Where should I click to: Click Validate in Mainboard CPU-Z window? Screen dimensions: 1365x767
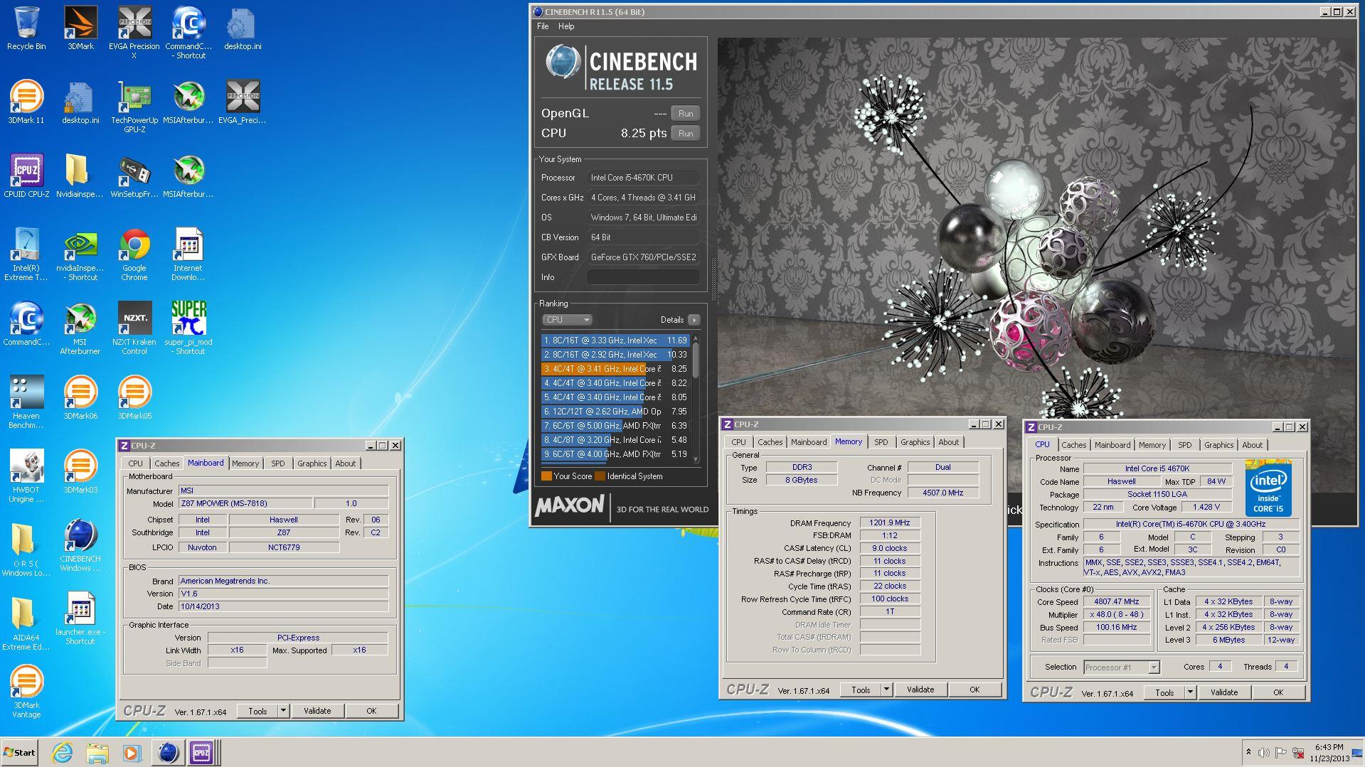pyautogui.click(x=317, y=711)
